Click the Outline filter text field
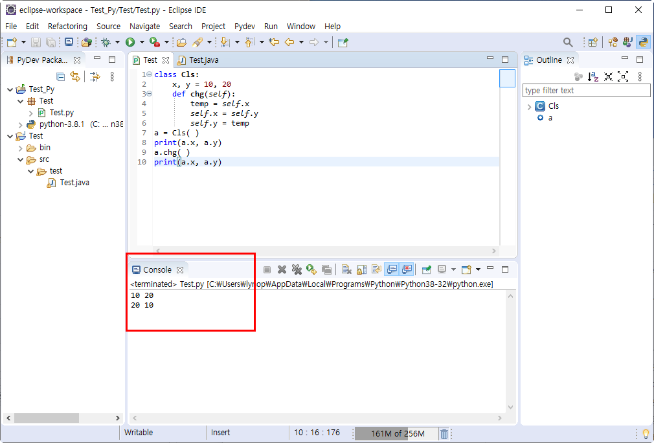 (x=586, y=91)
